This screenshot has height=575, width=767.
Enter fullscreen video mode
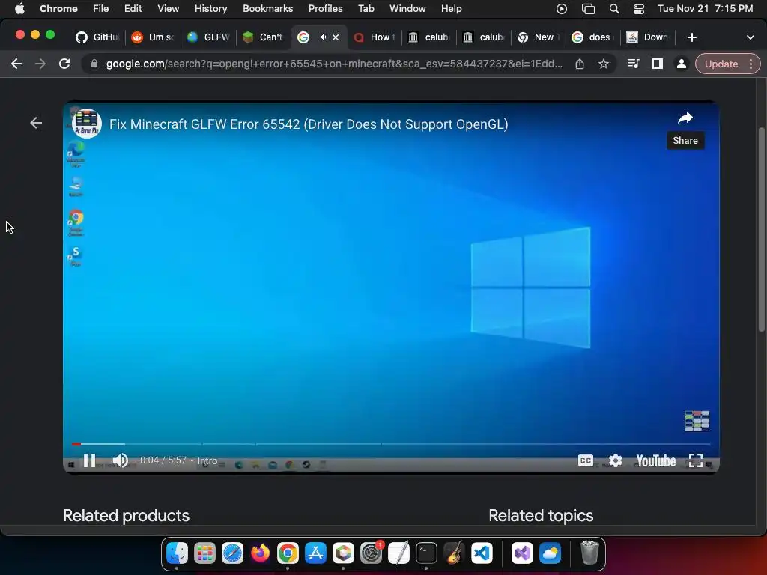696,460
